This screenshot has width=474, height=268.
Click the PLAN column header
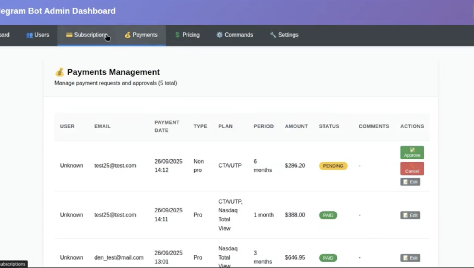pos(225,126)
